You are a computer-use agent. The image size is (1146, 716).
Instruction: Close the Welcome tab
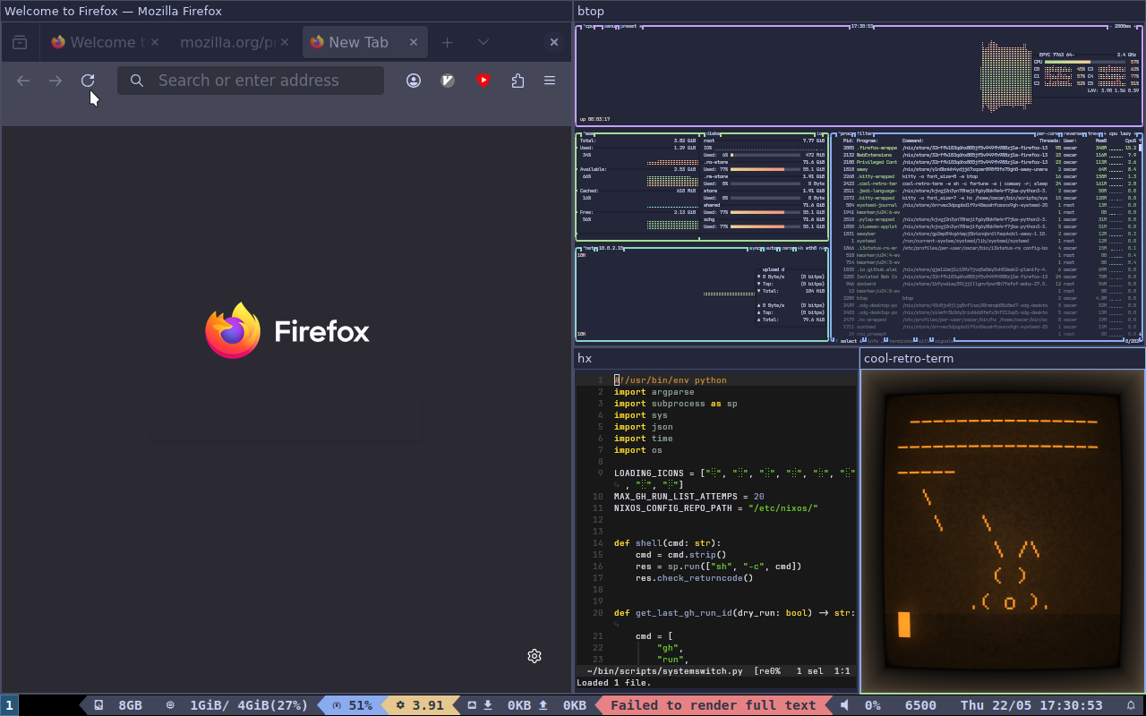click(155, 42)
